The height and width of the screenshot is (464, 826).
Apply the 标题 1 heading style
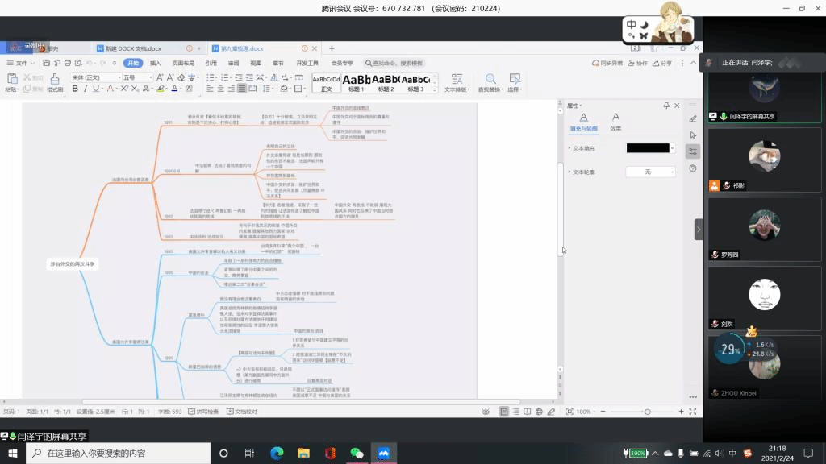(x=357, y=82)
